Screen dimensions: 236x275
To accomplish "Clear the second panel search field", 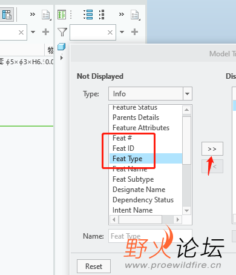I will tap(110, 32).
